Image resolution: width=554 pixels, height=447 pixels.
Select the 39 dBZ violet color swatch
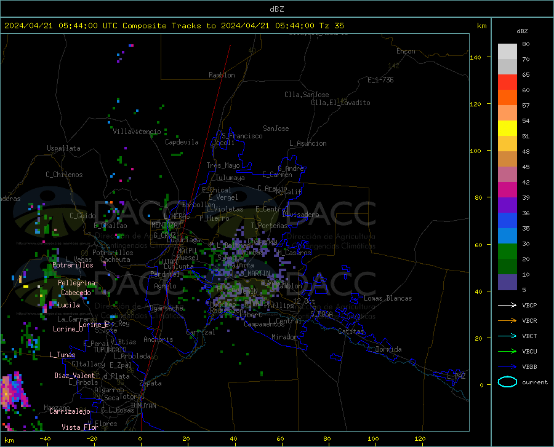tap(507, 205)
